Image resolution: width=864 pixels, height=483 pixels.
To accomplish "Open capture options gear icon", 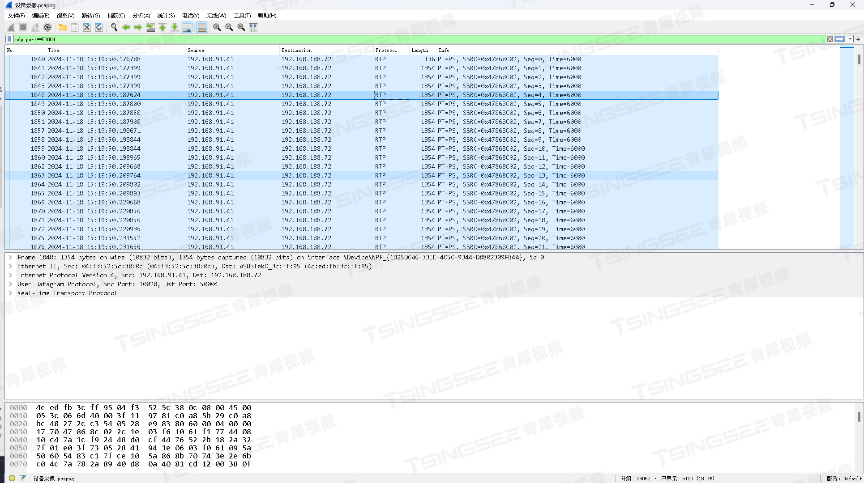I will click(x=47, y=27).
